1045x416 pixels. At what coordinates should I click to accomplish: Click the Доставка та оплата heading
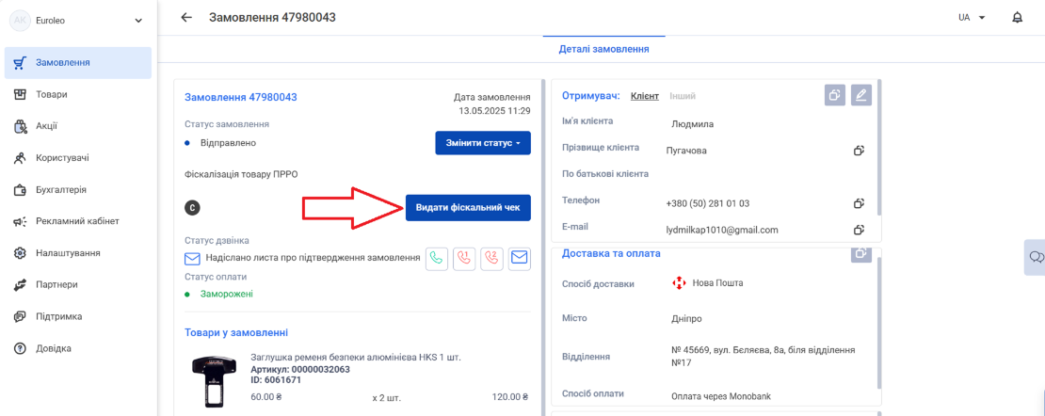tap(611, 253)
